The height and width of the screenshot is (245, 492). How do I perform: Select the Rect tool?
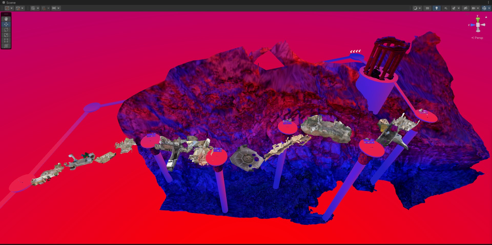tap(6, 40)
